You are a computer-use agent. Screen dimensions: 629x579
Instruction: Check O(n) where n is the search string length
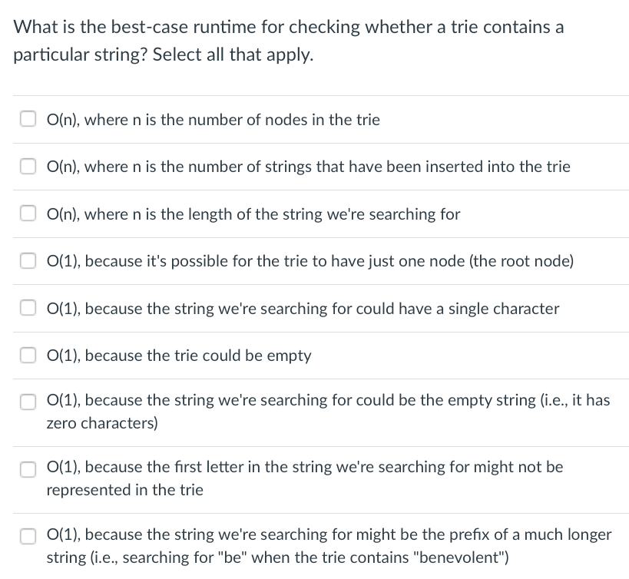28,213
